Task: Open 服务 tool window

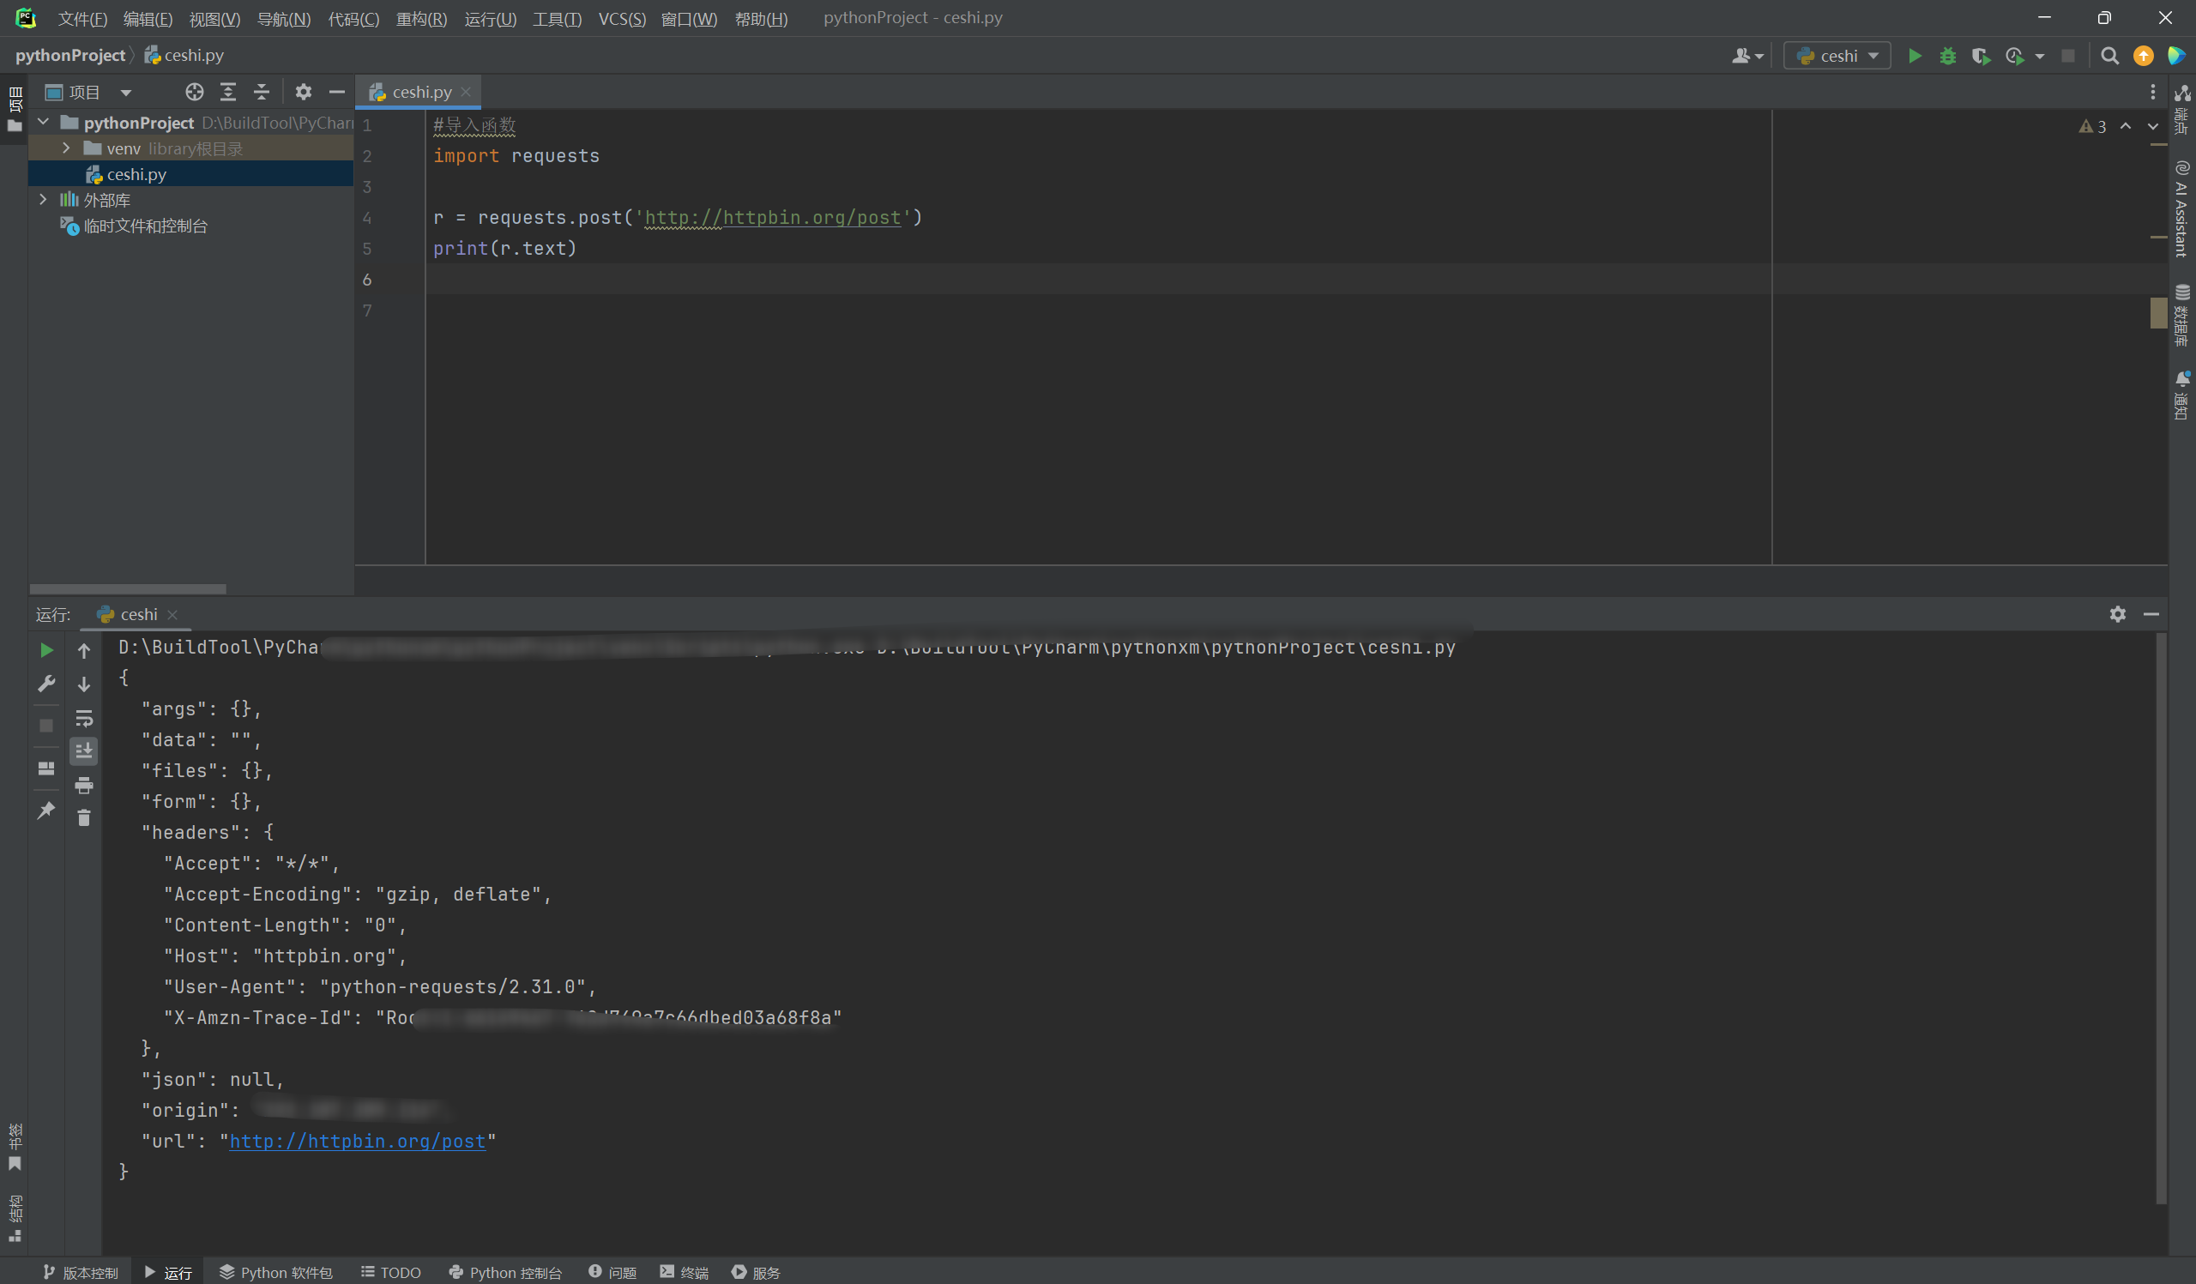Action: [x=756, y=1273]
